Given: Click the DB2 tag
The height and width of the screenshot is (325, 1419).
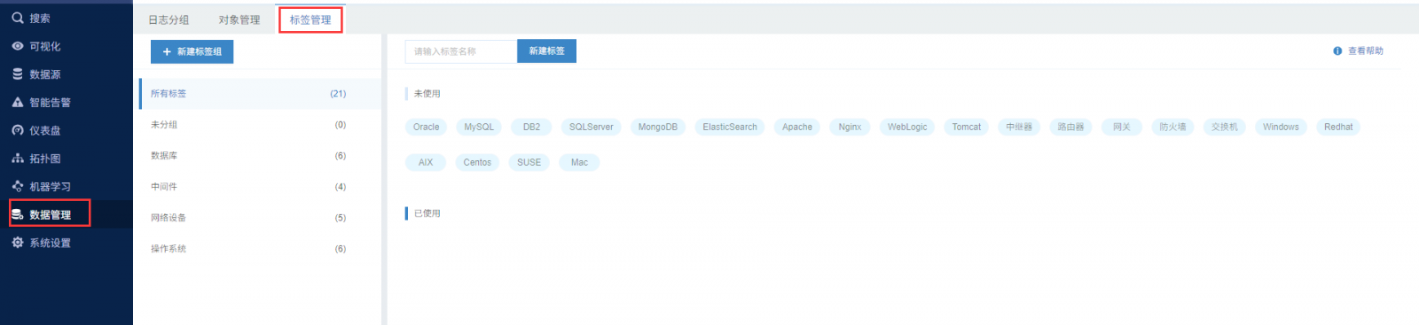Looking at the screenshot, I should click(531, 128).
